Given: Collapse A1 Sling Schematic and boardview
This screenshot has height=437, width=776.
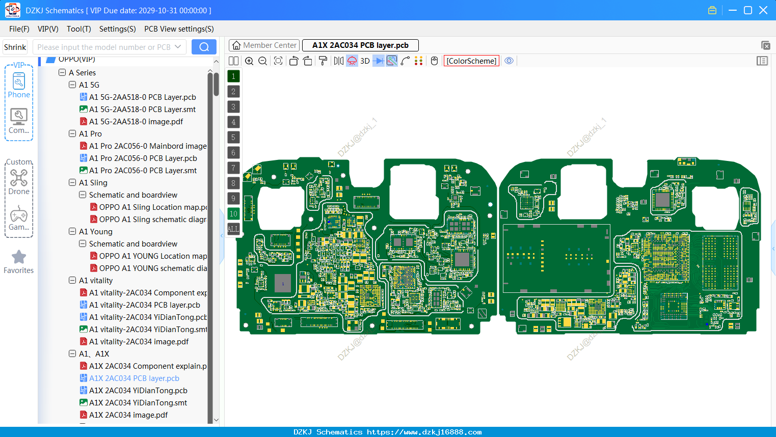Looking at the screenshot, I should click(83, 195).
